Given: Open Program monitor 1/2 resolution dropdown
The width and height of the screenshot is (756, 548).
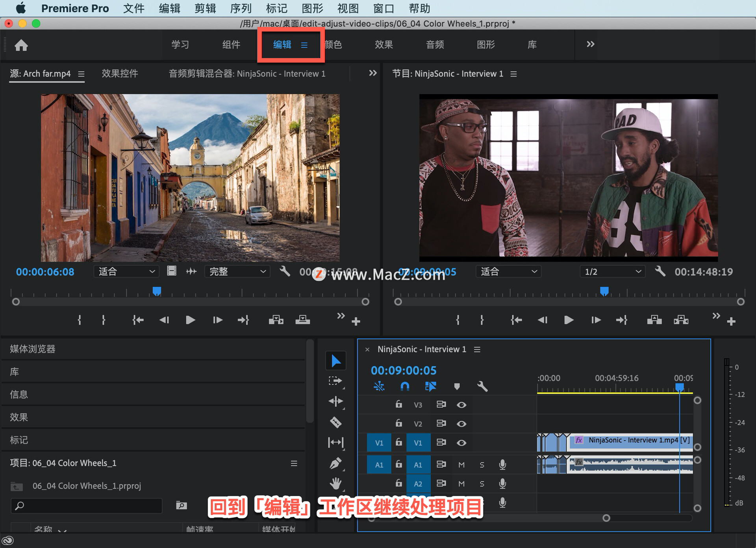Looking at the screenshot, I should coord(612,271).
